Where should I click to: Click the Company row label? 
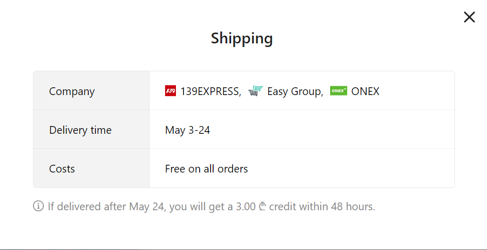(72, 91)
